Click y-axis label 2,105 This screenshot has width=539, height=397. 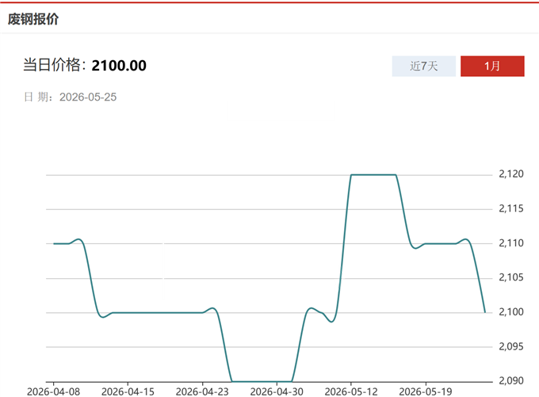(511, 277)
